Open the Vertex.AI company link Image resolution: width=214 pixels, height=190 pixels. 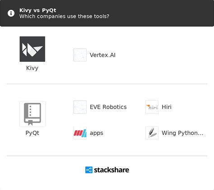102,55
